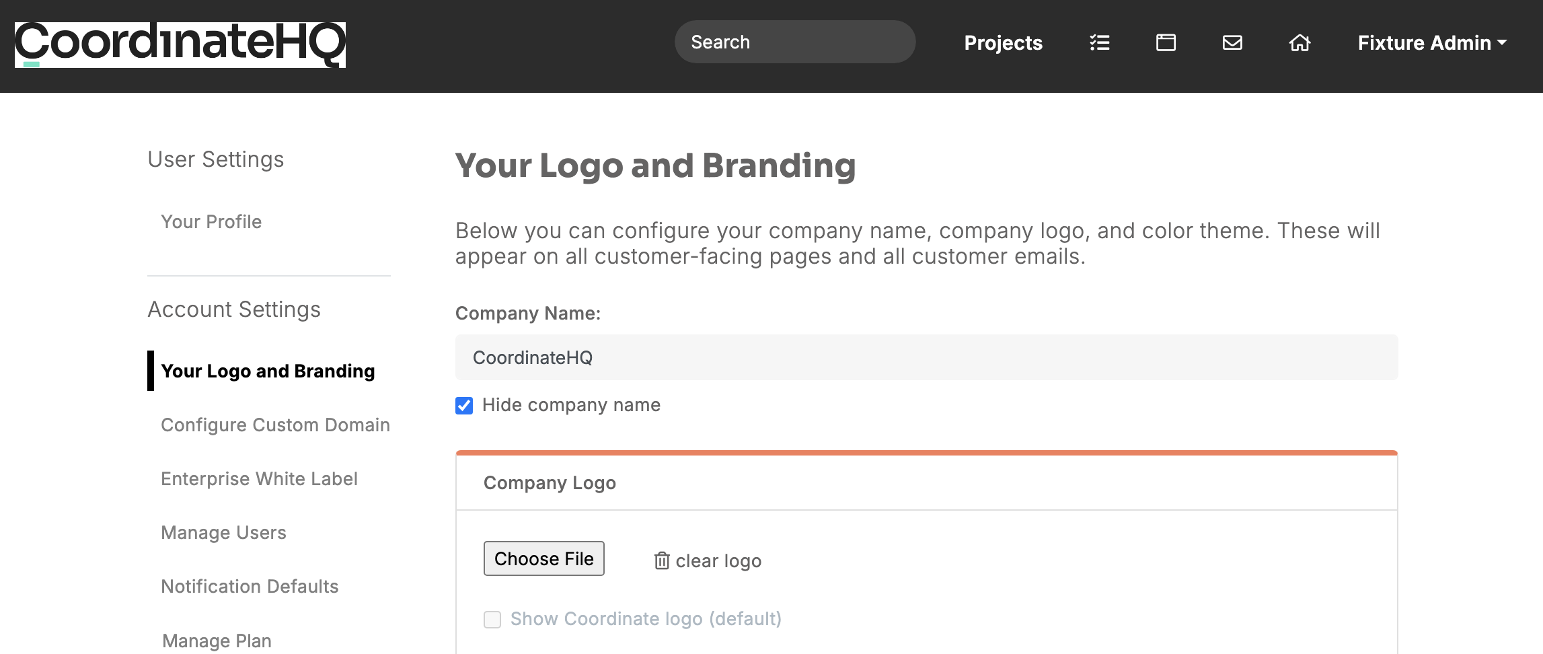The height and width of the screenshot is (654, 1543).
Task: Toggle Show Coordinate logo (default) checkbox
Action: (x=492, y=619)
